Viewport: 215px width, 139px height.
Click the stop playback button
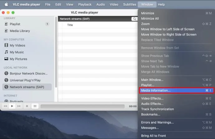coord(27,106)
